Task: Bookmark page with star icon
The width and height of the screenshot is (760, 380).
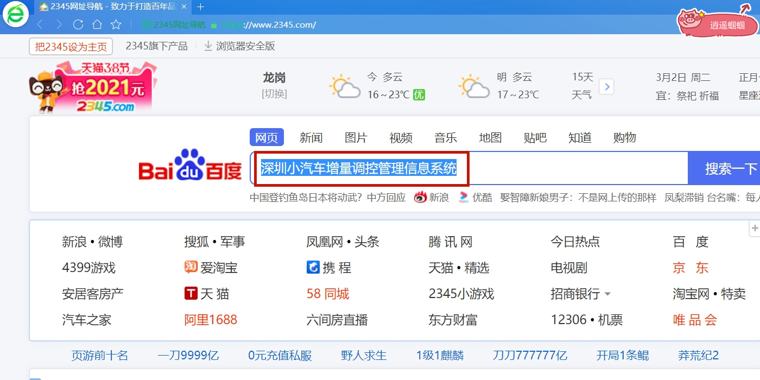Action: coord(116,24)
